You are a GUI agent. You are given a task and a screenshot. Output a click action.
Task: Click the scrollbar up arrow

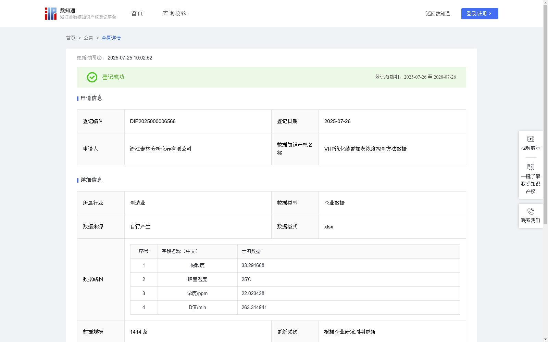pyautogui.click(x=545, y=2)
